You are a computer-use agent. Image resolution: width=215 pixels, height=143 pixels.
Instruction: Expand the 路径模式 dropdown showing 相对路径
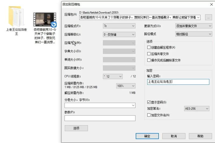click(x=193, y=34)
